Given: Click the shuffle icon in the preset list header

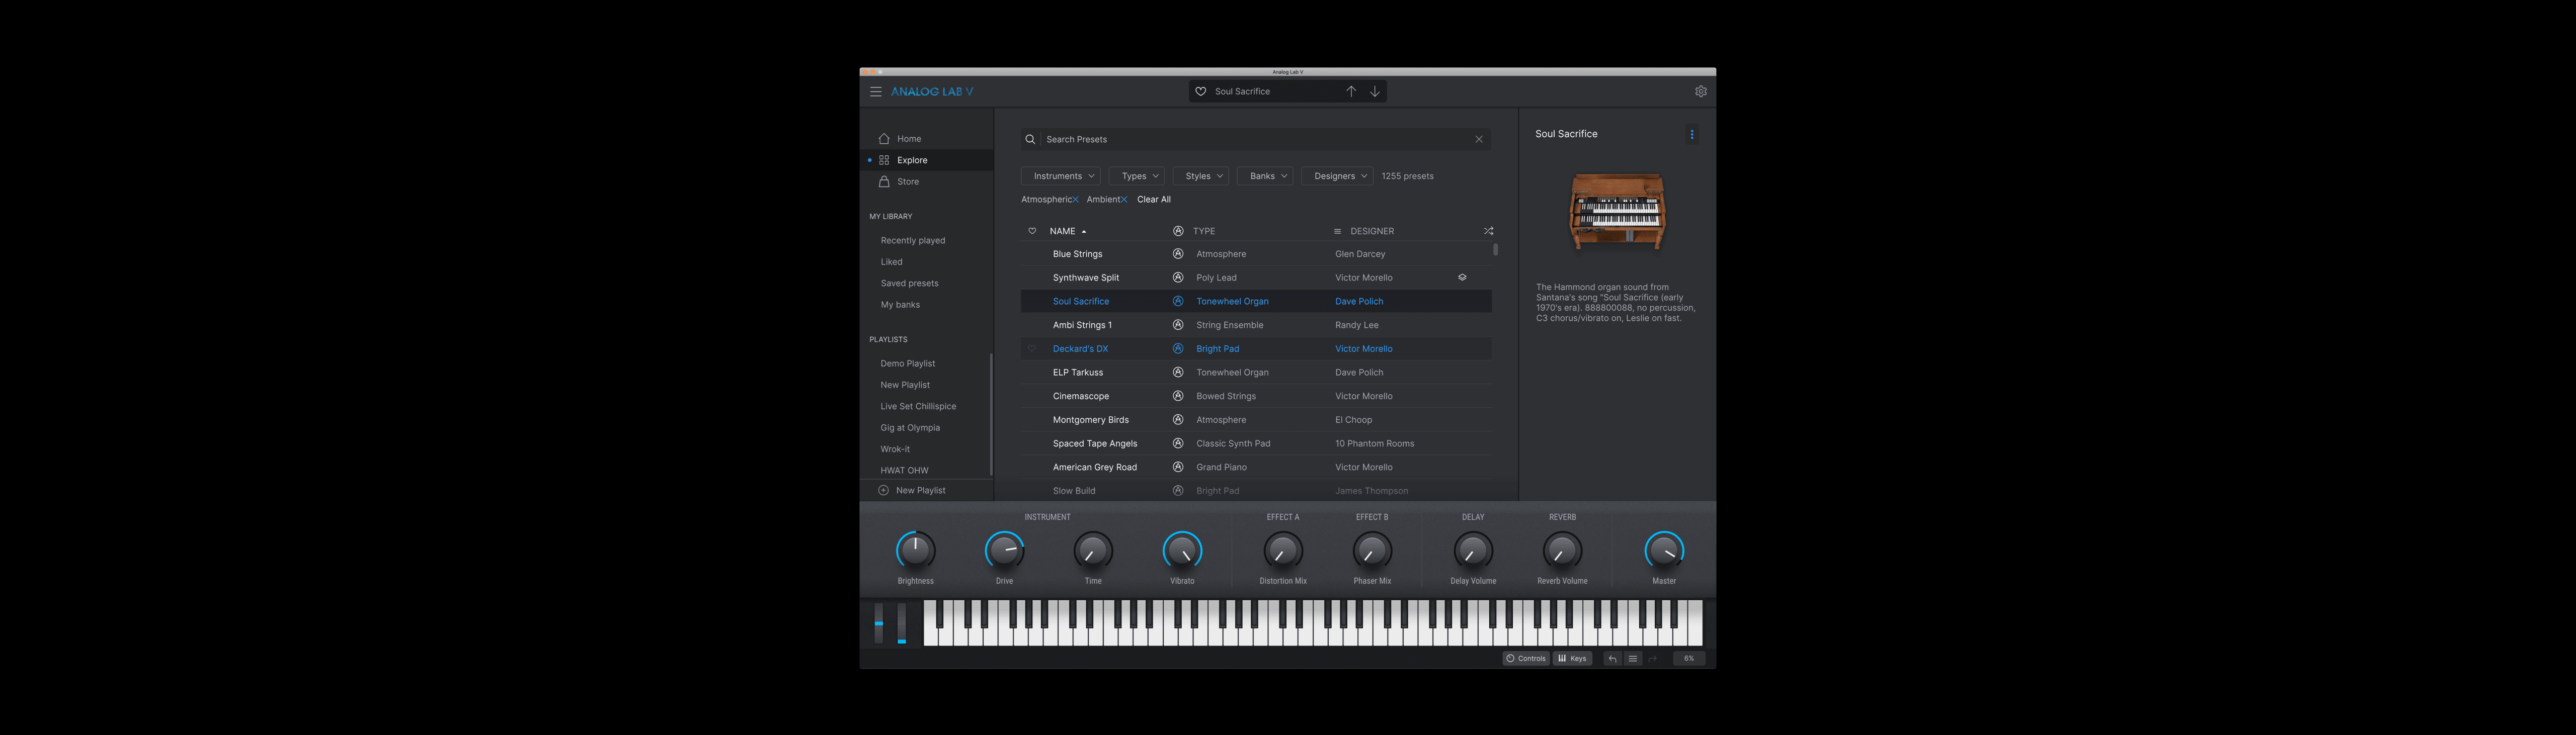Looking at the screenshot, I should (x=1488, y=231).
